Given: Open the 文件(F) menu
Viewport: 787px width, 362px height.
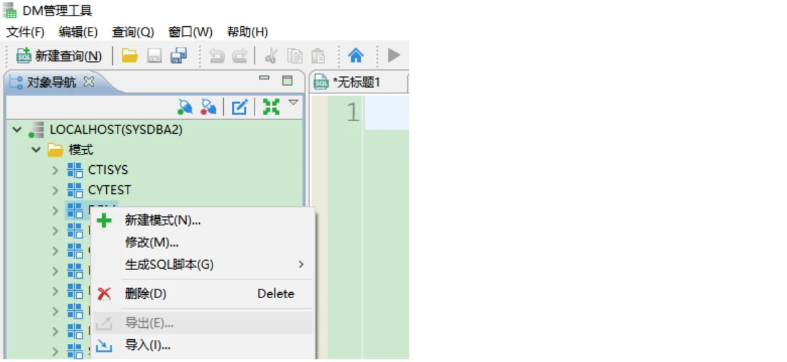Looking at the screenshot, I should [x=25, y=32].
